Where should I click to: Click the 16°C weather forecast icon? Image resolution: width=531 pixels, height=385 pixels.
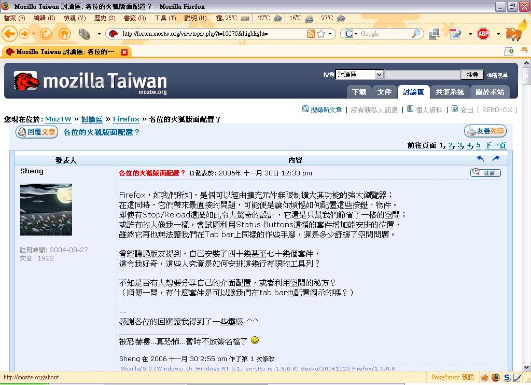pyautogui.click(x=309, y=19)
